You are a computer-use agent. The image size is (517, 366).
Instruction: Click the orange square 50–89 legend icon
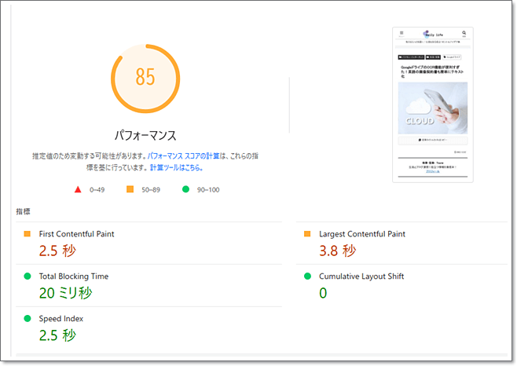(x=130, y=189)
